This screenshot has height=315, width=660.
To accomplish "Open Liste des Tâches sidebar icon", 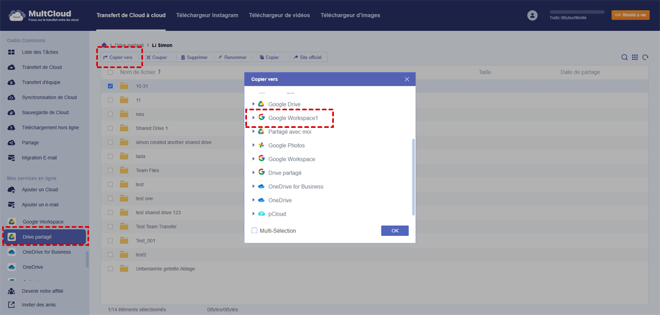I will [12, 52].
